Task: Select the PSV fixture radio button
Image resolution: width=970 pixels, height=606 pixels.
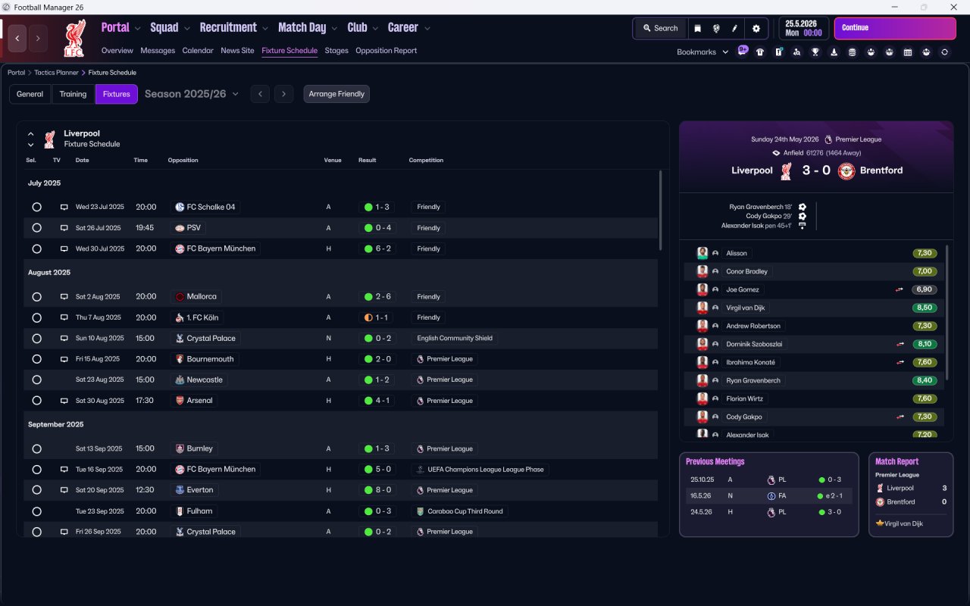Action: coord(36,228)
